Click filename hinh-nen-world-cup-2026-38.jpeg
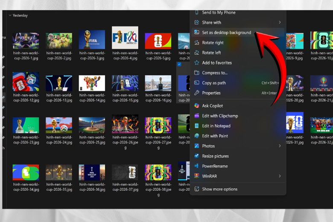Image resolution: width=333 pixels, height=222 pixels. (x=158, y=190)
